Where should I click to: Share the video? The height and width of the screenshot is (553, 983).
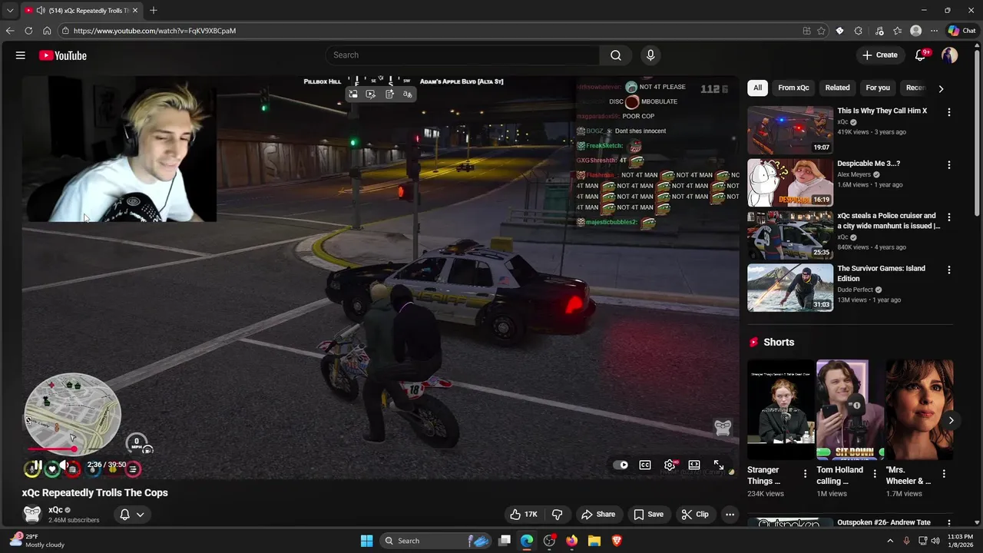[598, 515]
